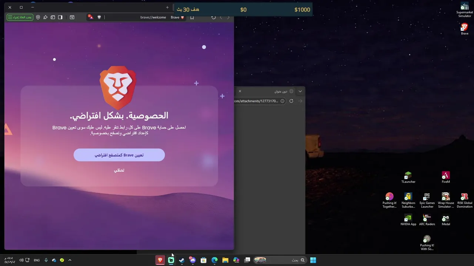
Task: Open TLauncher desktop shortcut
Action: pyautogui.click(x=408, y=177)
